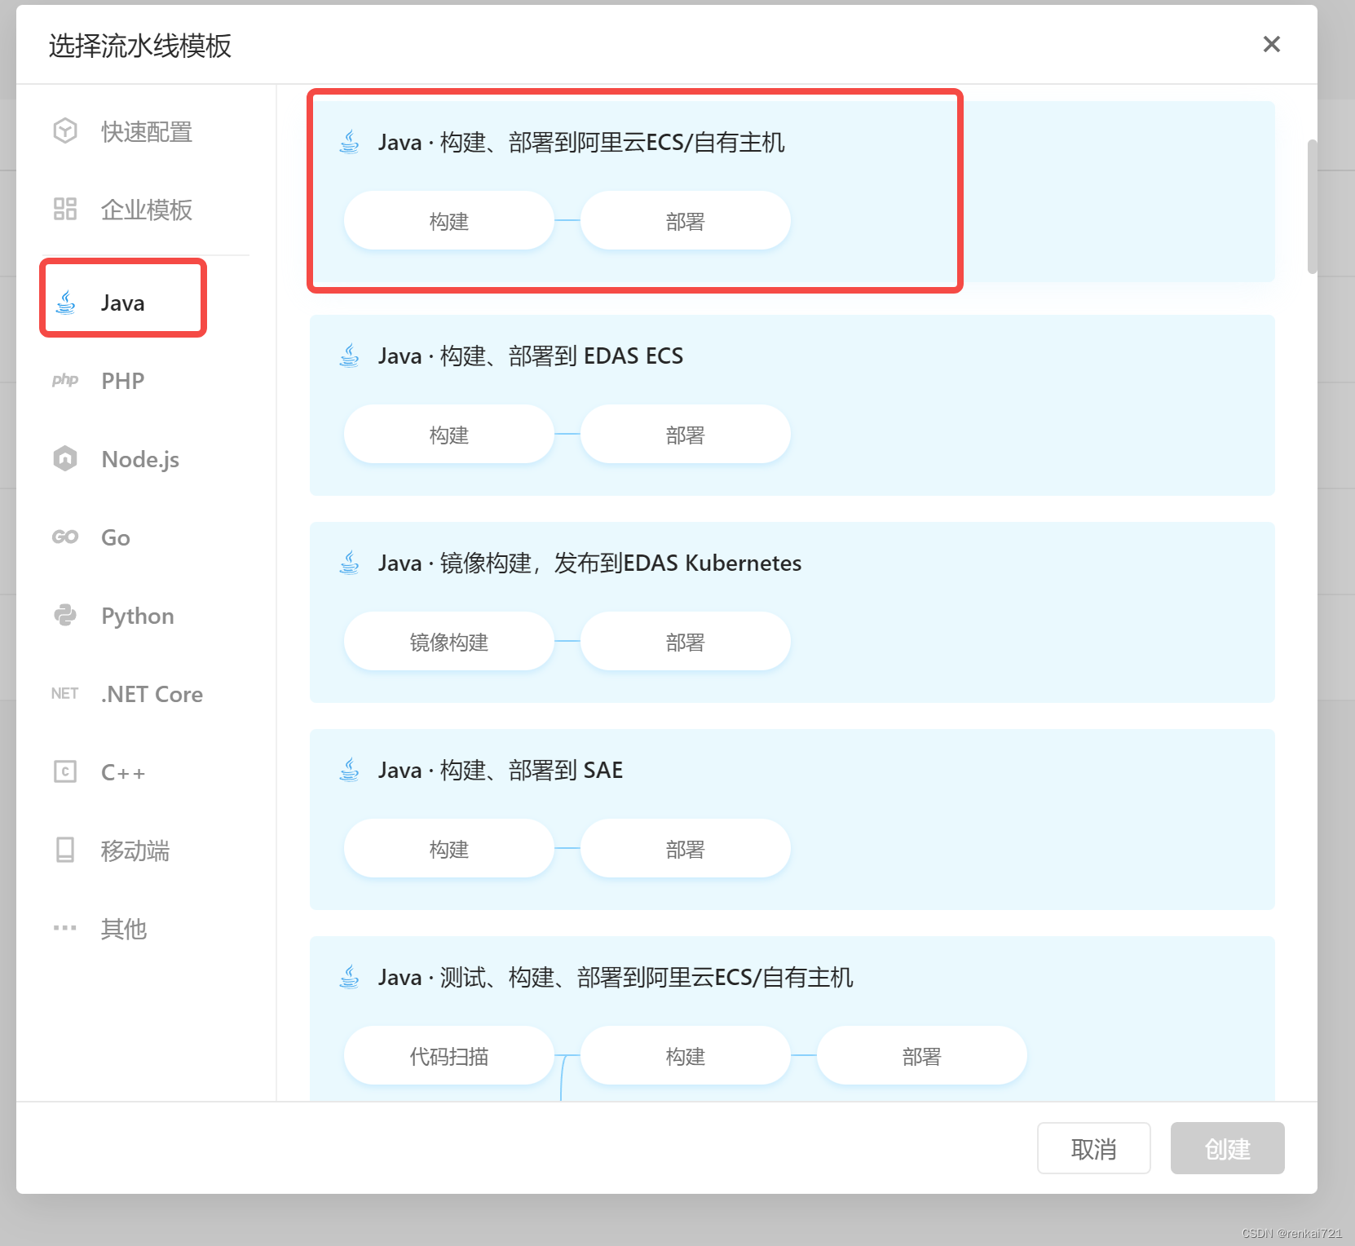Image resolution: width=1355 pixels, height=1246 pixels.
Task: Click the NET icon beside .NET Core
Action: pos(65,693)
